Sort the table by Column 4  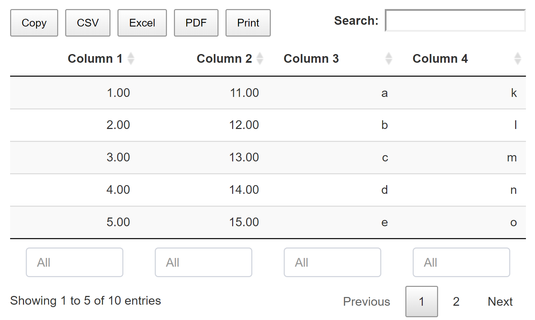(x=440, y=59)
